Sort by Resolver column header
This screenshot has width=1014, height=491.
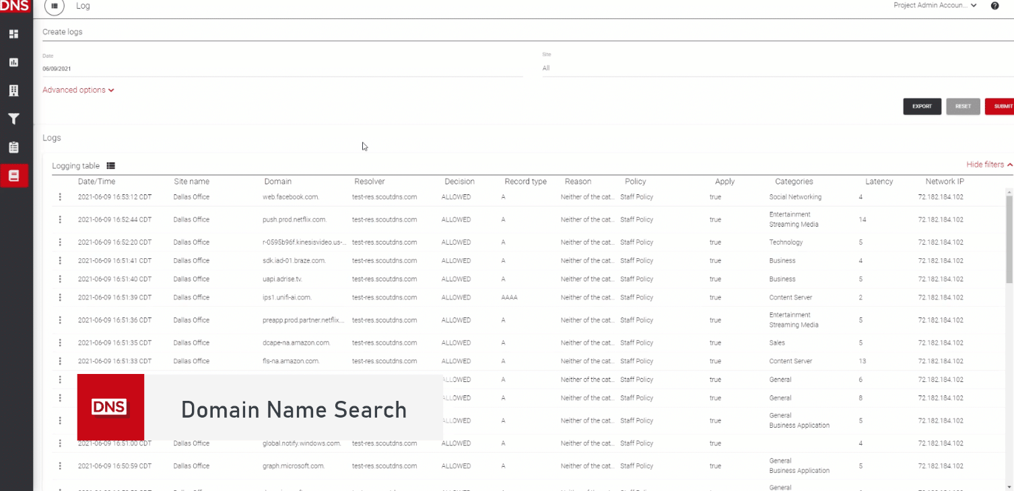pos(370,182)
